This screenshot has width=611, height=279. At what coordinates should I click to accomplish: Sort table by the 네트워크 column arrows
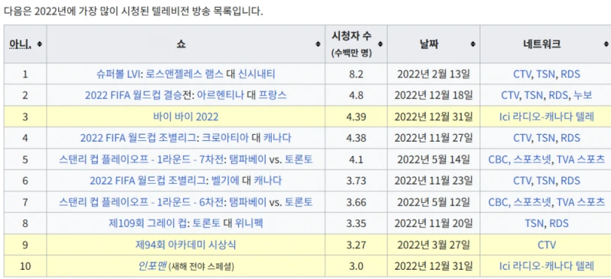(x=606, y=44)
